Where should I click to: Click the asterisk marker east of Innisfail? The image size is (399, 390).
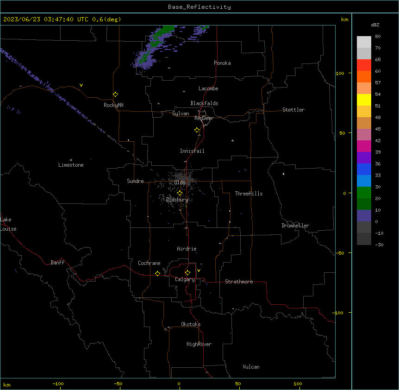pos(232,140)
